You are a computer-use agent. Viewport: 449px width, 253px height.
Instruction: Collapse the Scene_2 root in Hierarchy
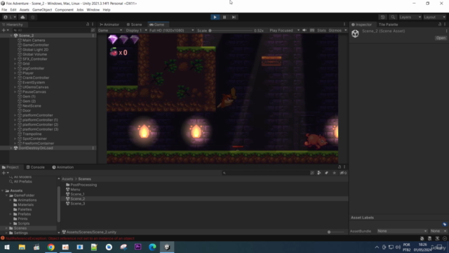click(x=11, y=36)
